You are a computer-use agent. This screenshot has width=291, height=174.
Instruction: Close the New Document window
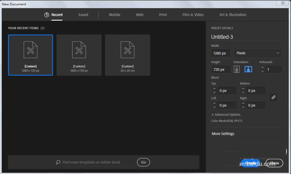283,3
